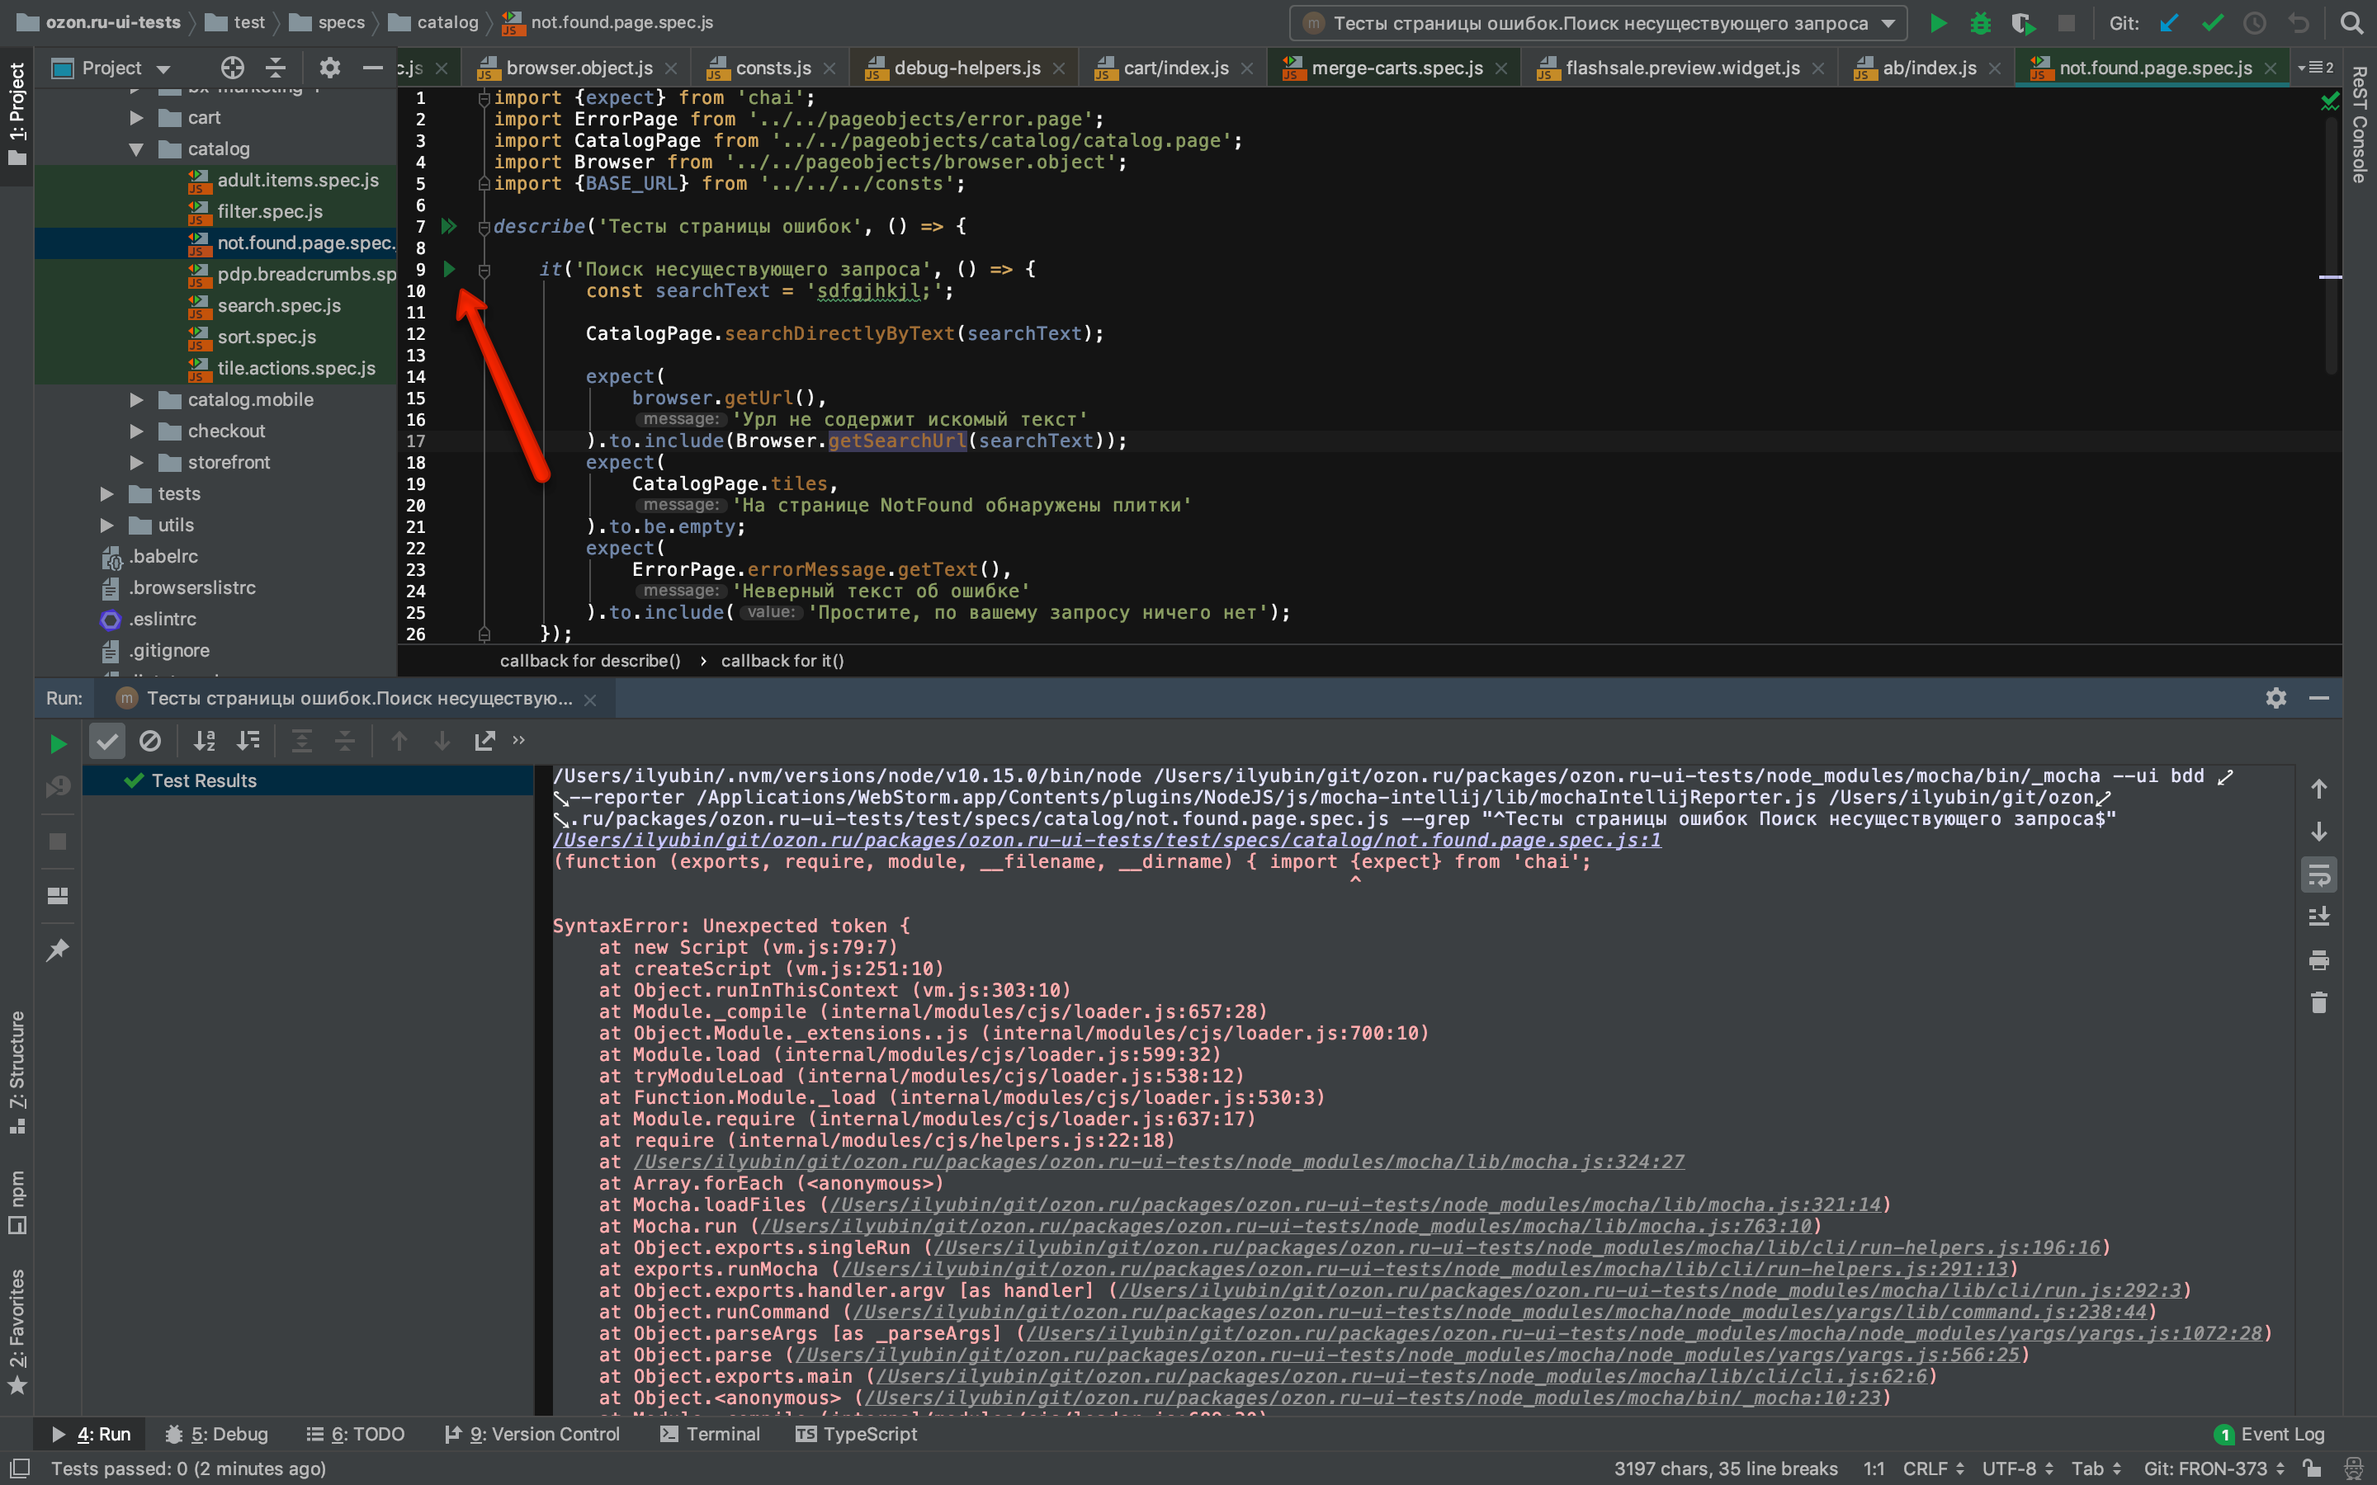Update project via Git blue arrow
The image size is (2377, 1485).
pyautogui.click(x=2169, y=22)
